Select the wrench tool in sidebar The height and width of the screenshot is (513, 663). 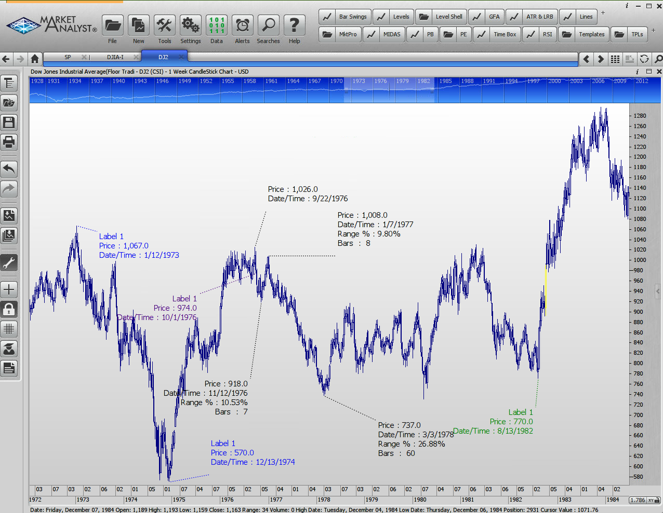coord(9,262)
